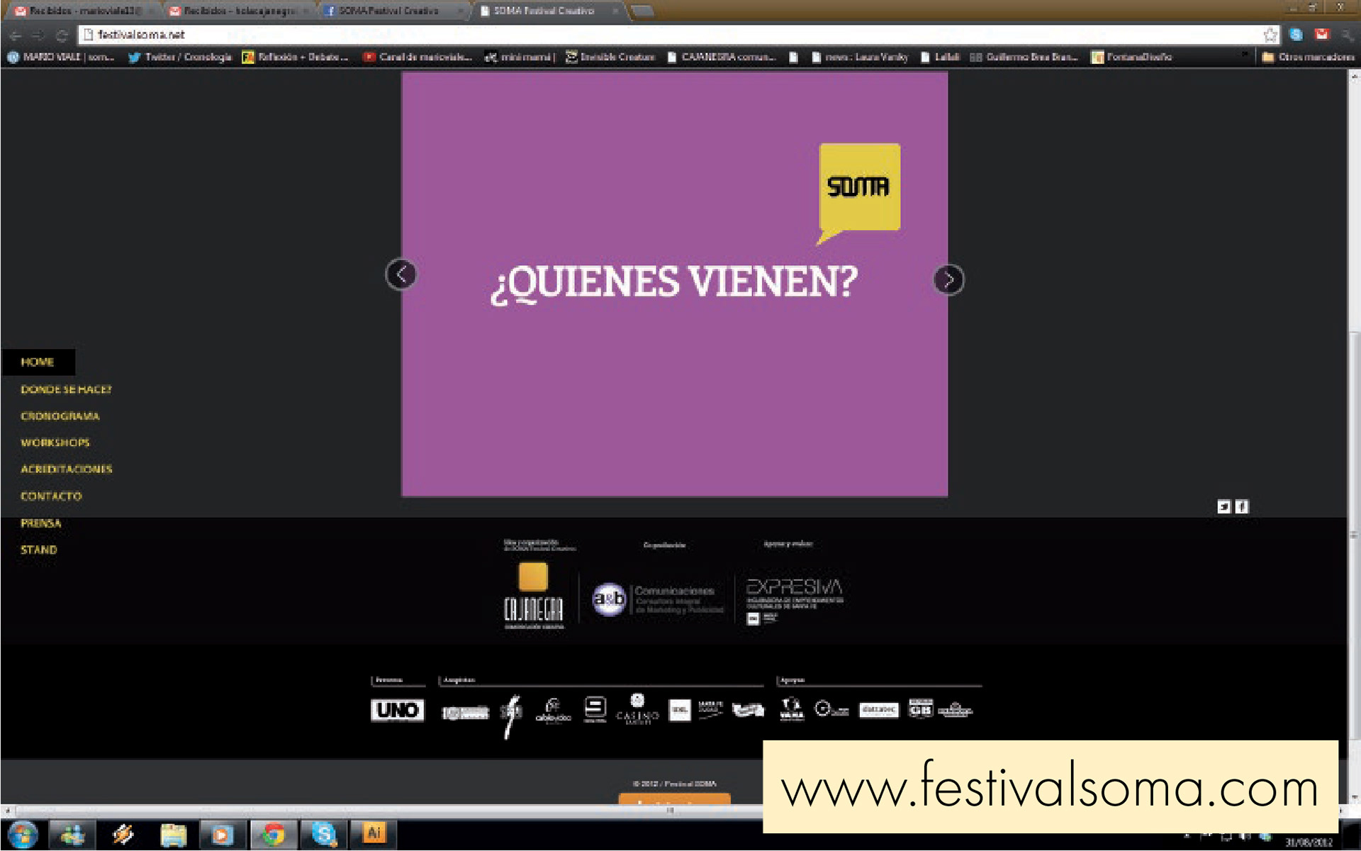Screen dimensions: 1361x851
Task: Click the previous slide arrow
Action: click(401, 274)
